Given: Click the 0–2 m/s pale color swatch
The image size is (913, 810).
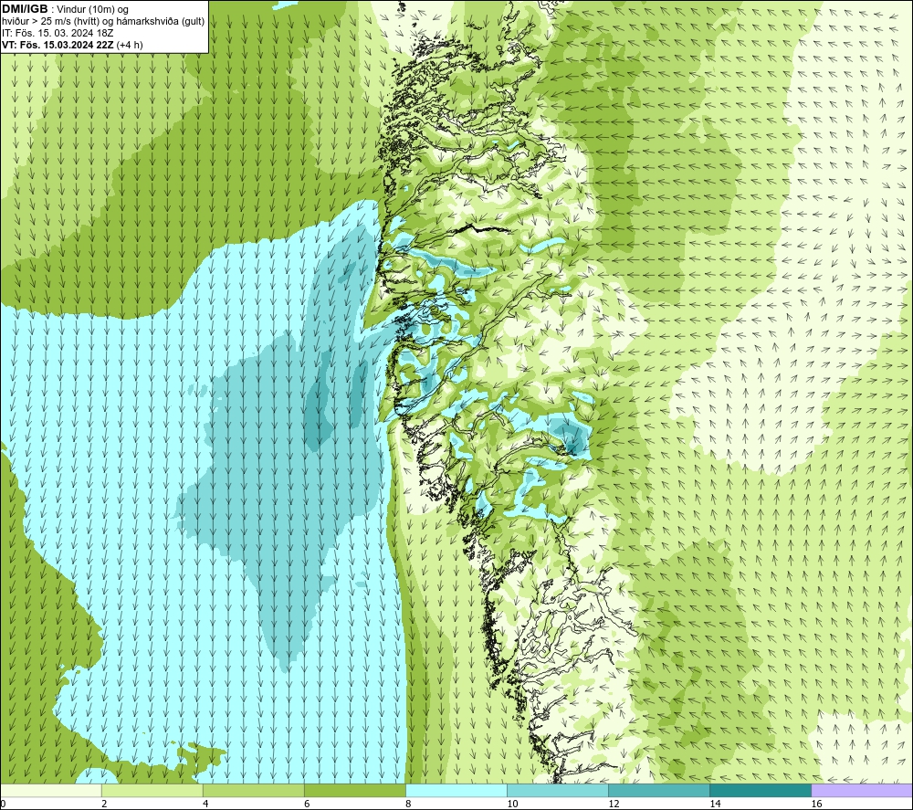Looking at the screenshot, I should click(51, 790).
